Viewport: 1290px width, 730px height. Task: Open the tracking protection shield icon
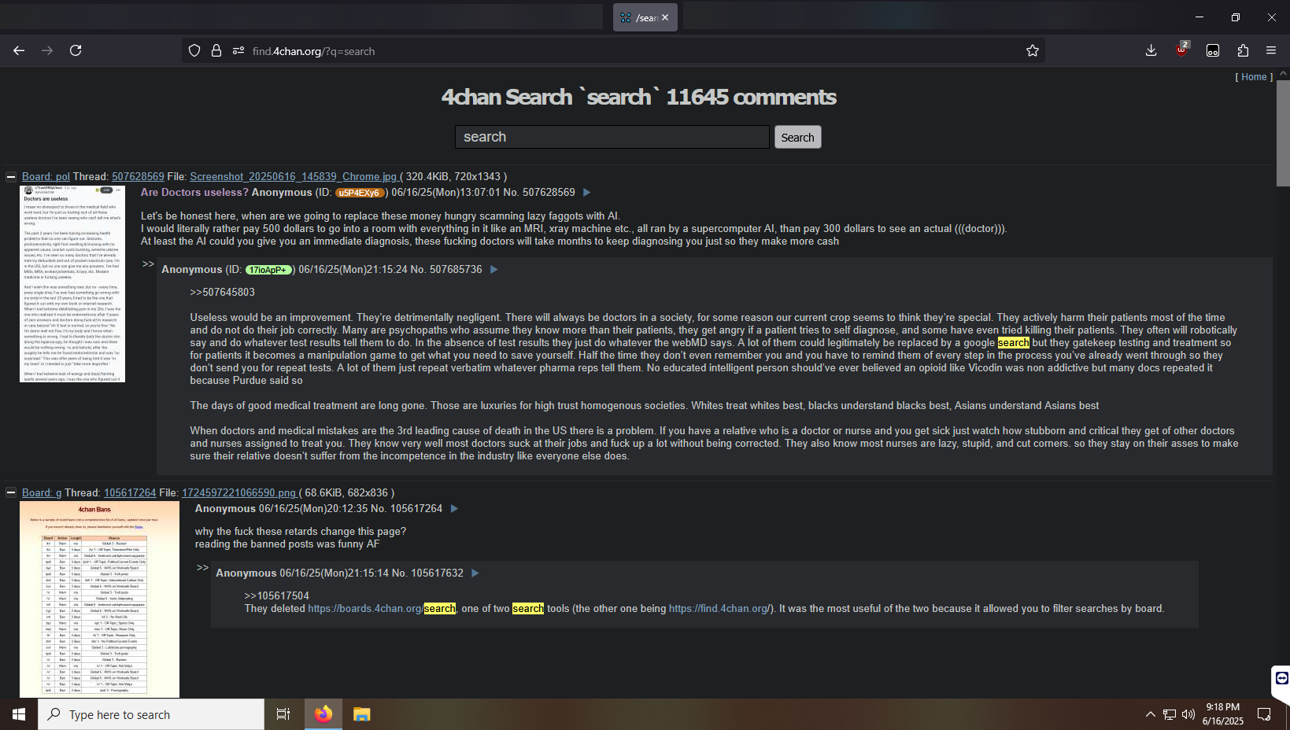pos(194,51)
